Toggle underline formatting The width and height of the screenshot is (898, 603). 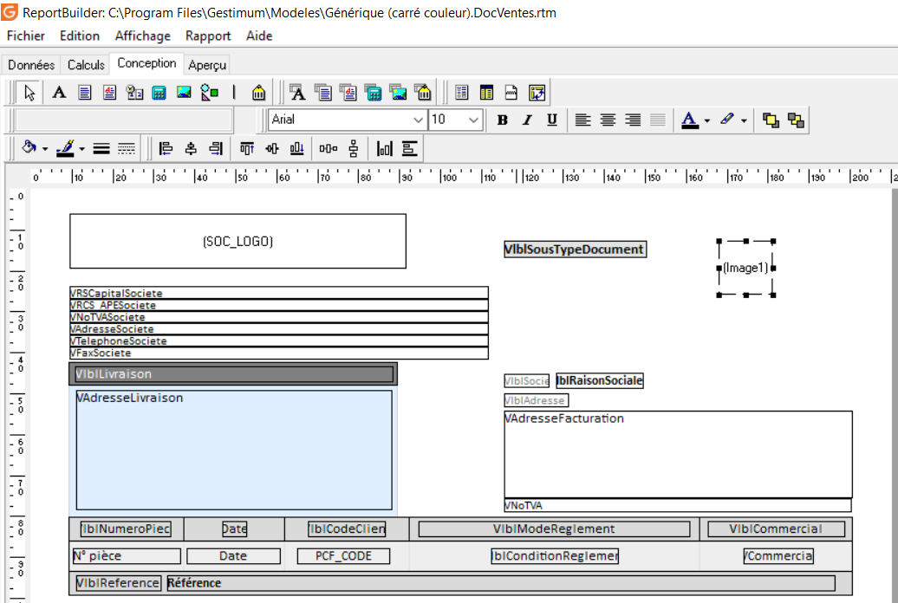pyautogui.click(x=552, y=120)
